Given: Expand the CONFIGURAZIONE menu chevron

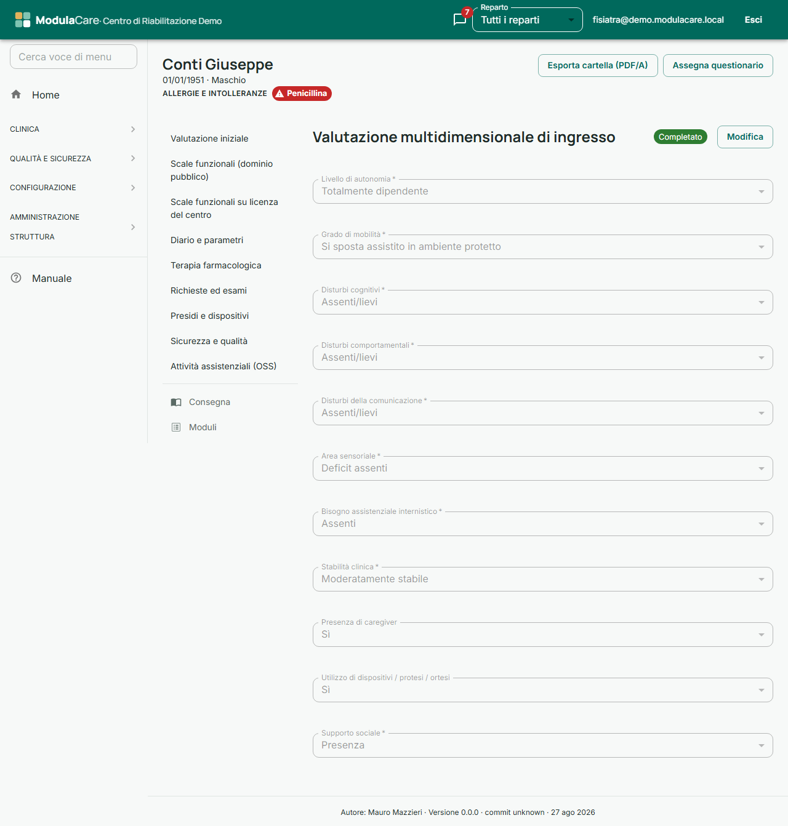Looking at the screenshot, I should tap(133, 188).
